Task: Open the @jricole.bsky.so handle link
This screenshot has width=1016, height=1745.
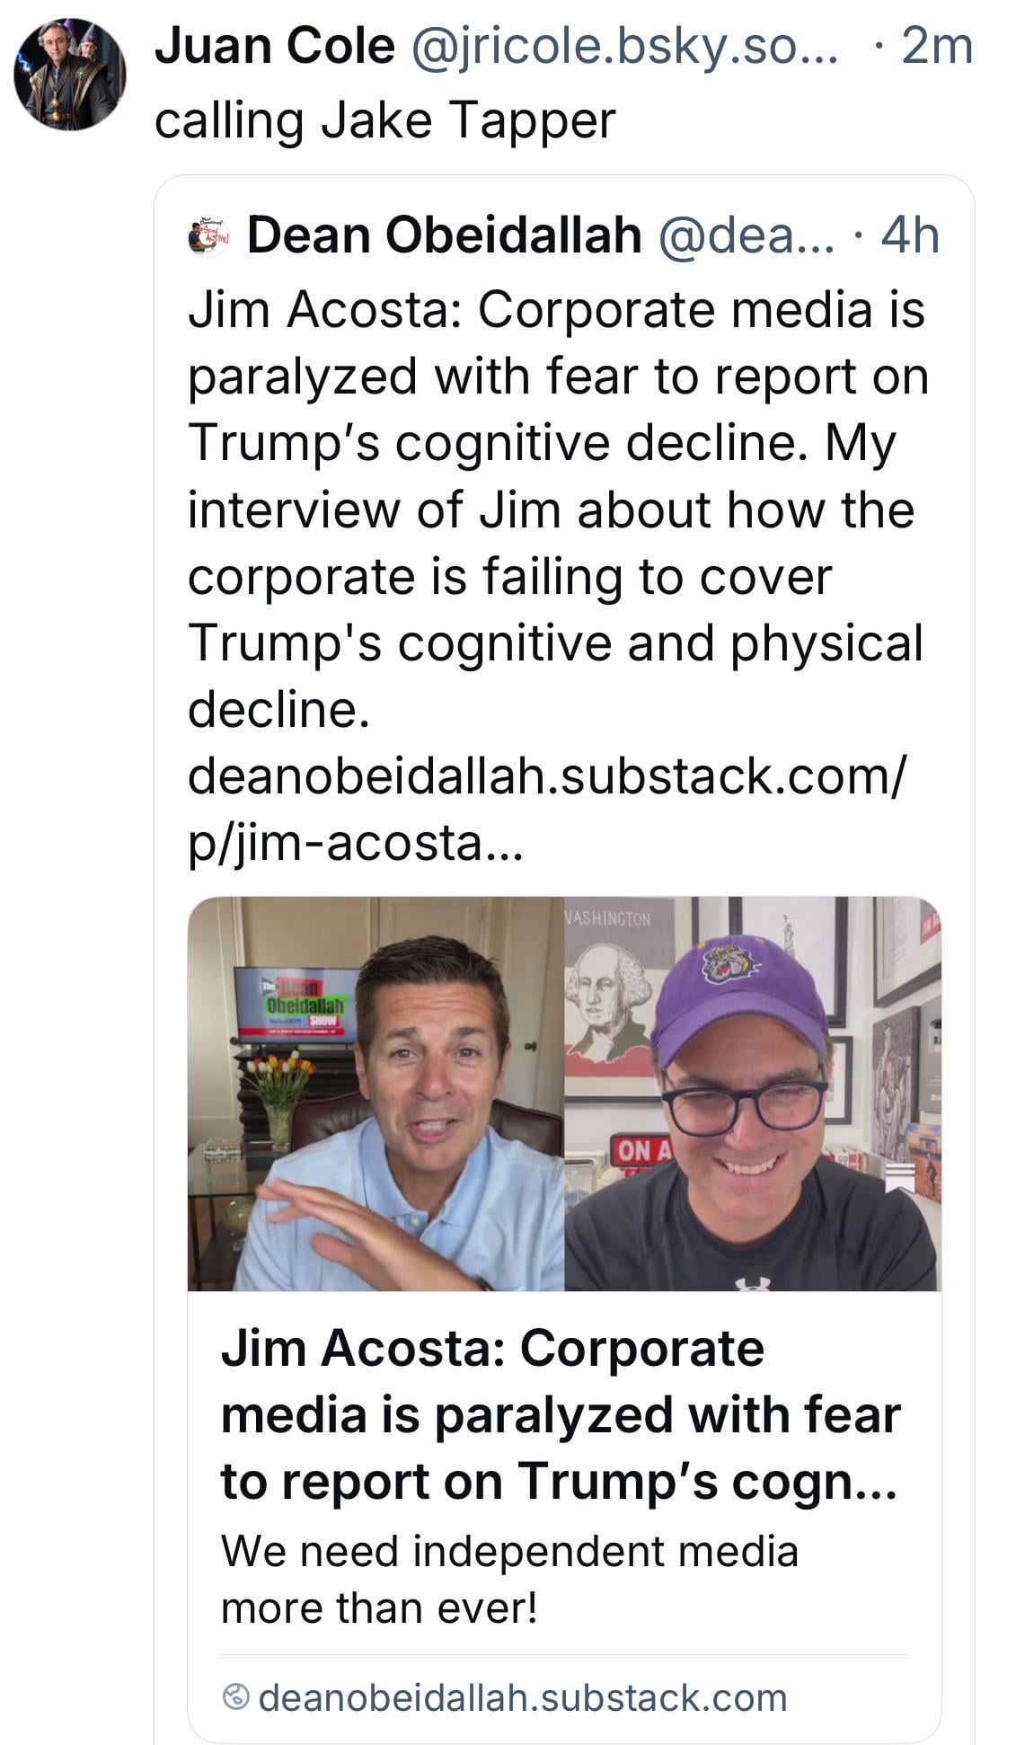Action: click(x=625, y=46)
